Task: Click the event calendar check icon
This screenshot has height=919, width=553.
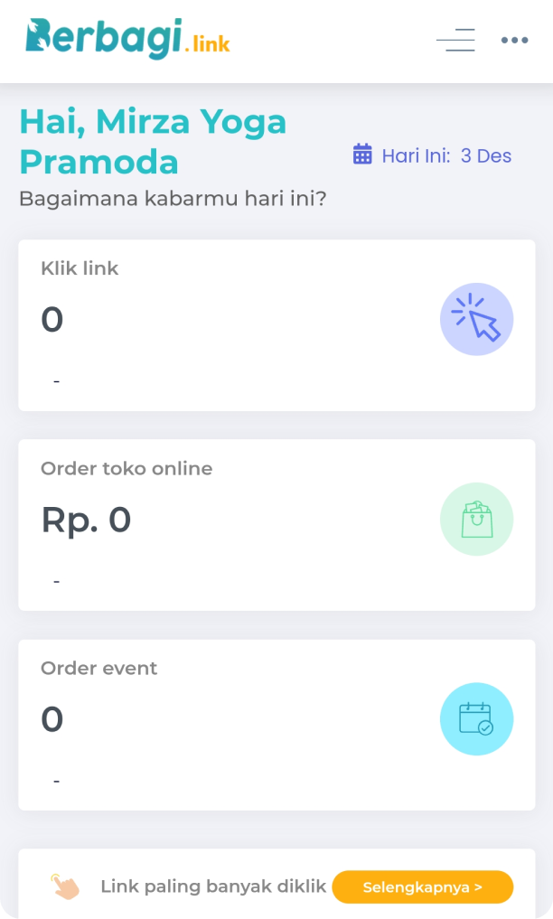Action: [x=476, y=719]
